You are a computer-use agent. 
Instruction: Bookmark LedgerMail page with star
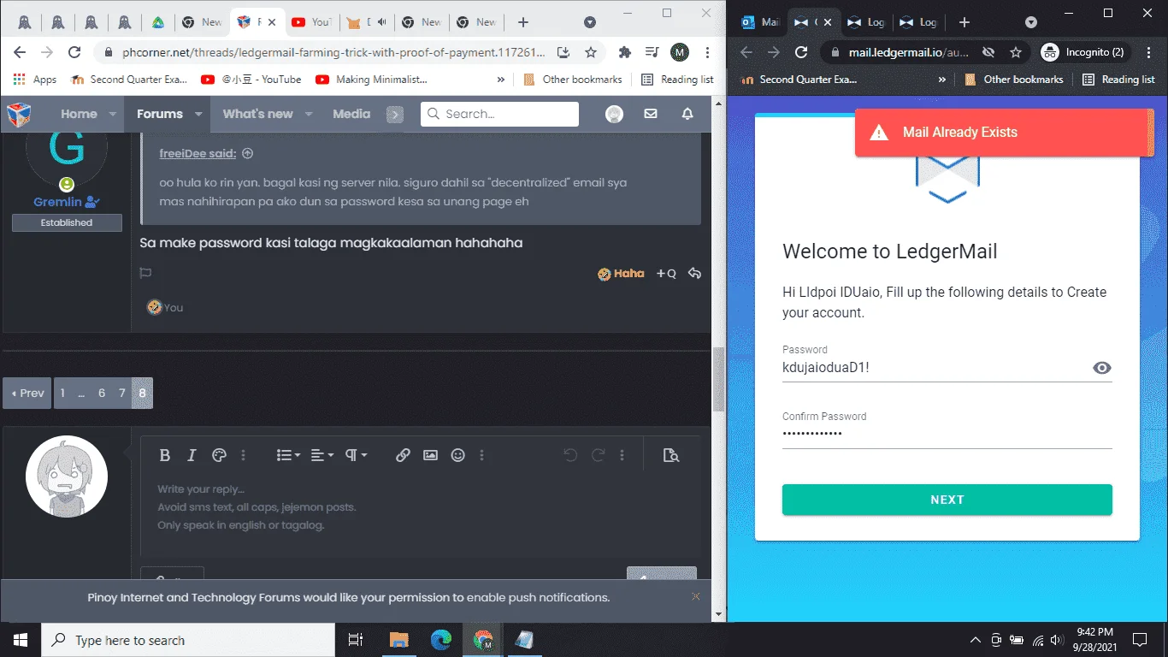tap(1016, 52)
